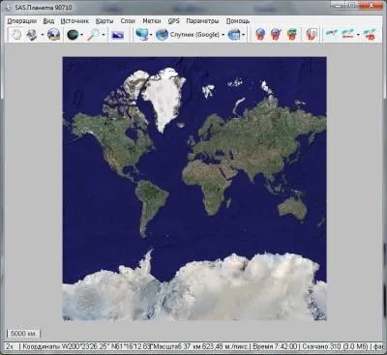387x355 pixels.
Task: Expand dropdown beside second path icon
Action: point(358,35)
